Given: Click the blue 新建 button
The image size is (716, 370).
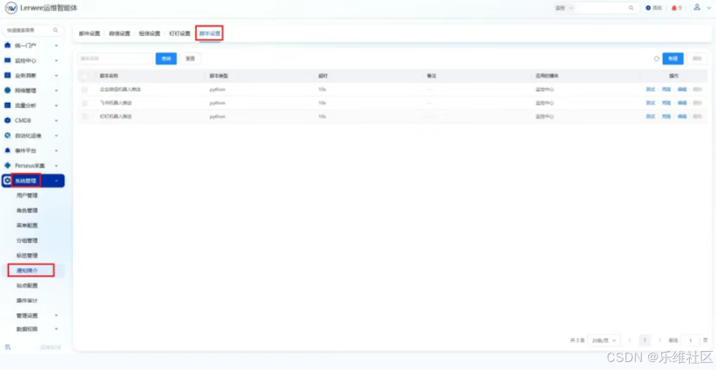Looking at the screenshot, I should [x=673, y=58].
